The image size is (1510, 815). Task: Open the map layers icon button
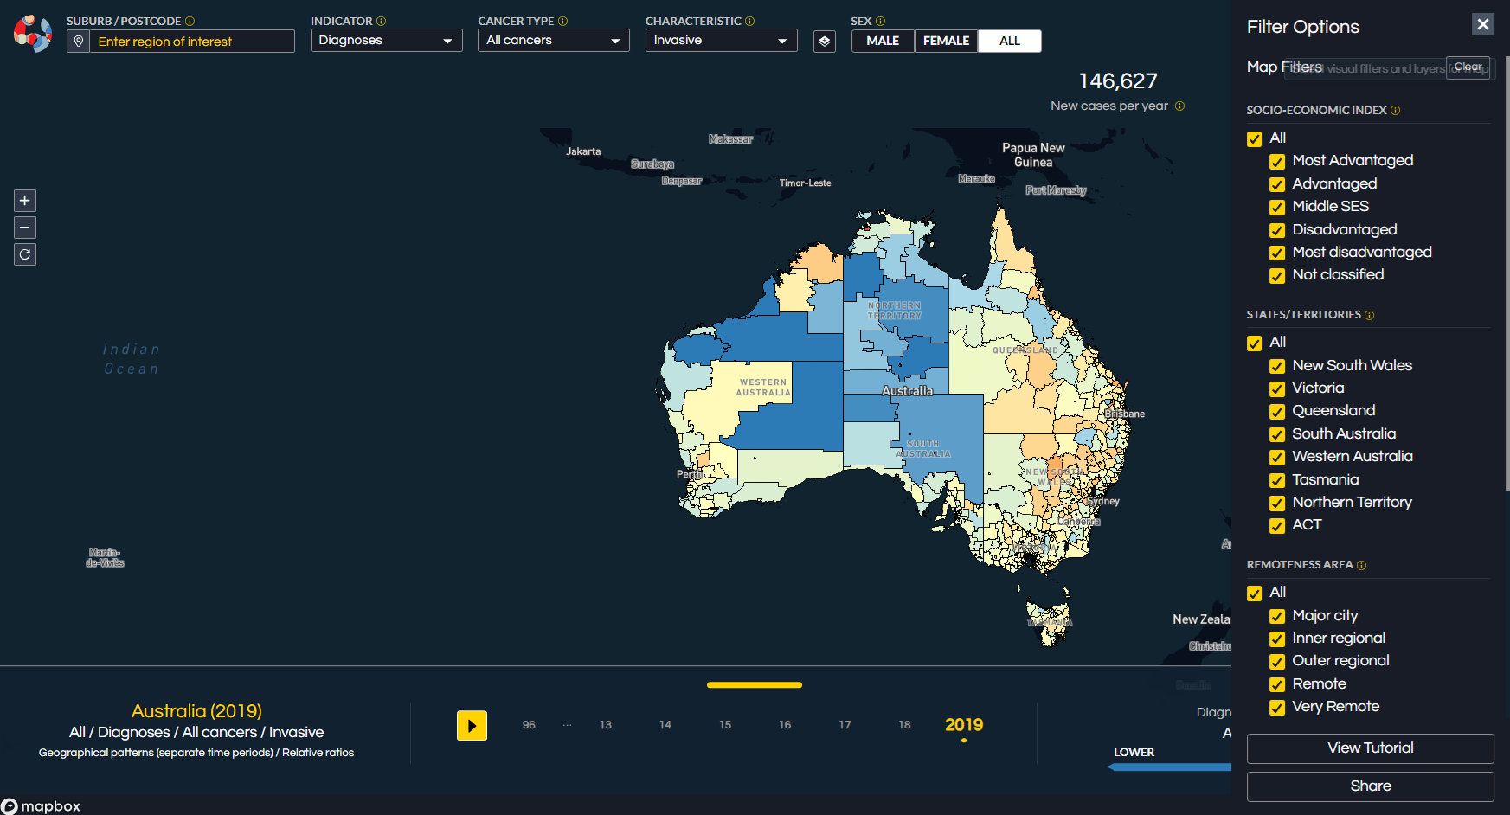825,42
